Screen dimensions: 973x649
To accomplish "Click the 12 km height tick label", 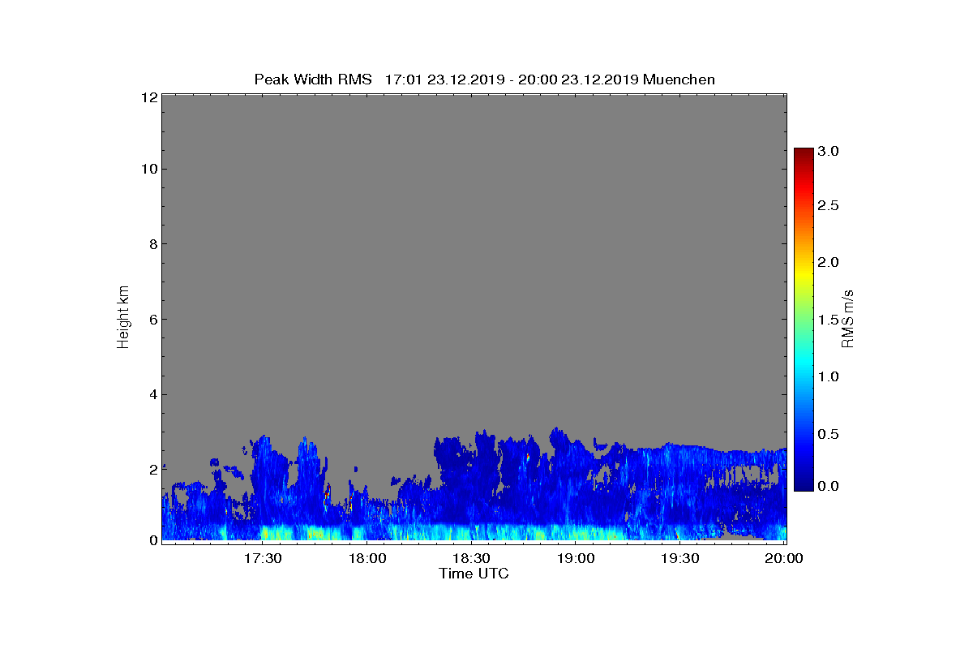I will point(148,97).
